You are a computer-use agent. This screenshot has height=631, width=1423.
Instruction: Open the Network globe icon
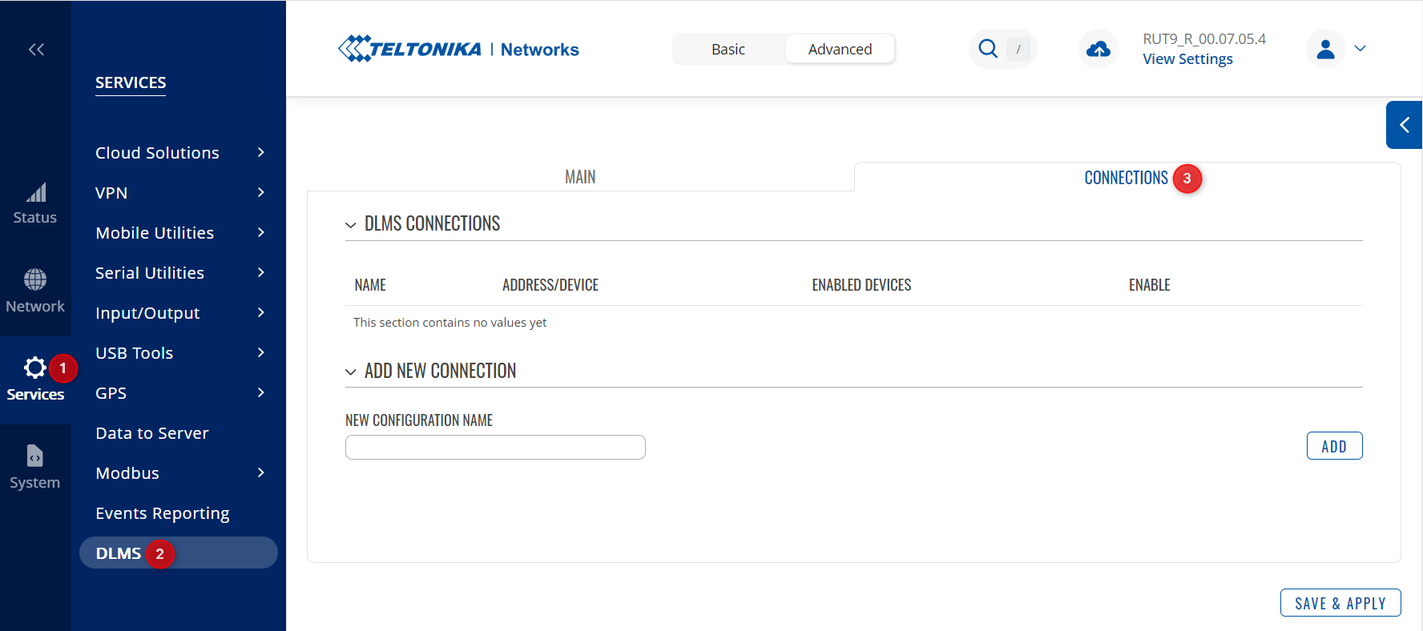coord(35,279)
